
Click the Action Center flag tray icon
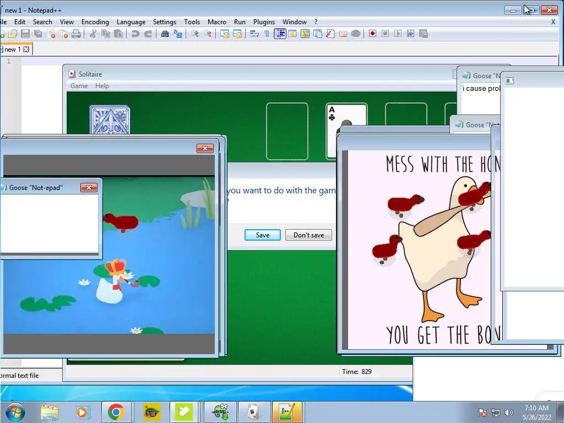pyautogui.click(x=482, y=413)
